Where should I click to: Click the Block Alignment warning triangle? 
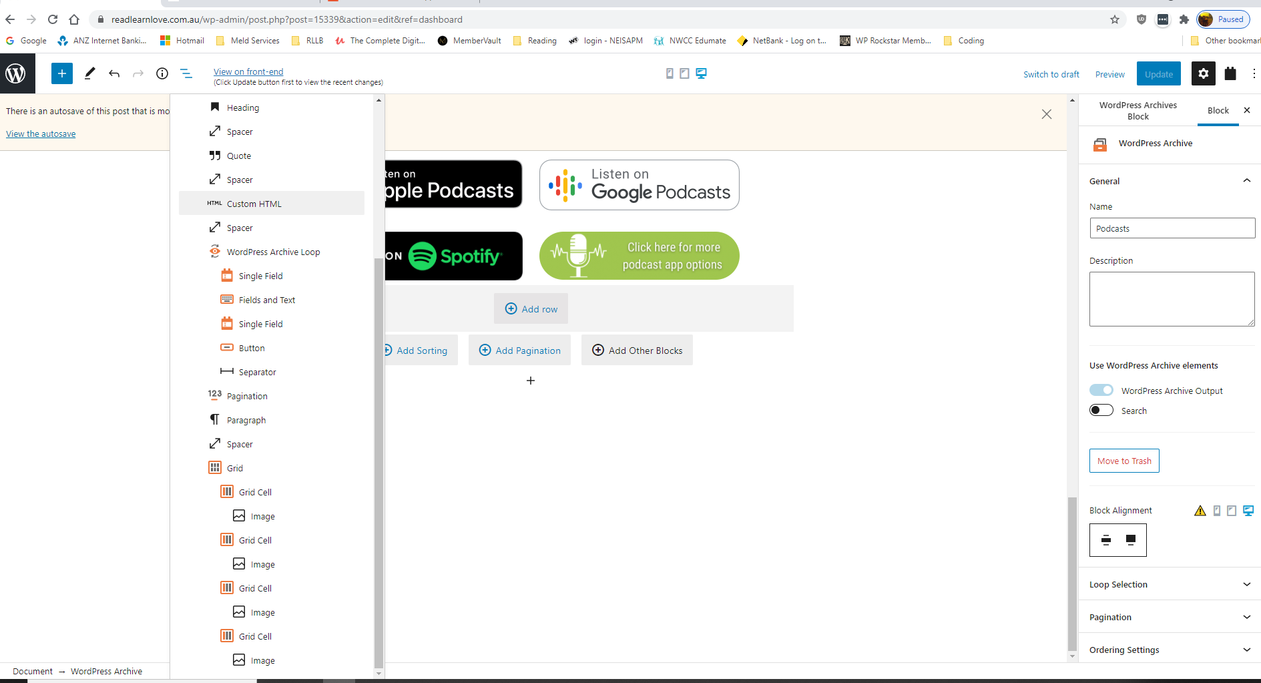pyautogui.click(x=1200, y=511)
